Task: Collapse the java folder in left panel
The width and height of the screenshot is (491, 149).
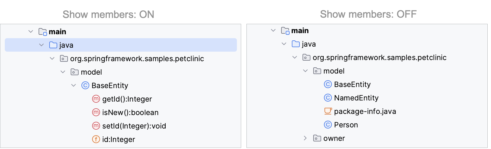Action: click(x=41, y=45)
